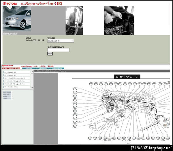Click connector label R3 in diagram
The height and width of the screenshot is (151, 173).
coord(125,84)
